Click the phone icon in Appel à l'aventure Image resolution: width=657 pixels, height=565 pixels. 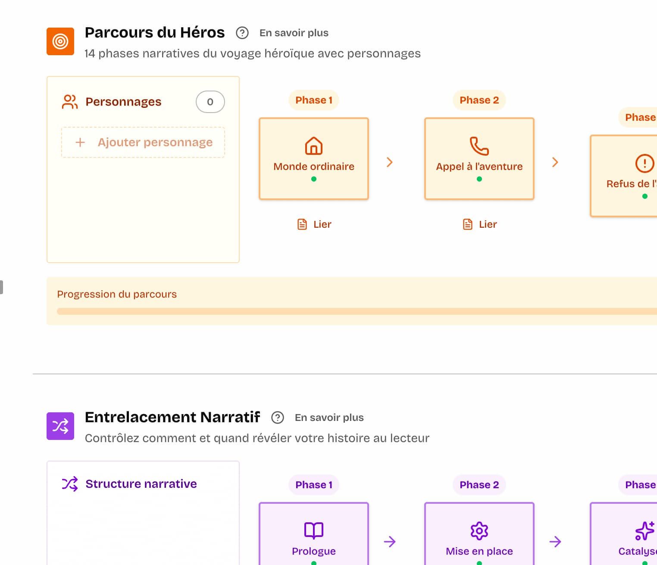click(479, 147)
